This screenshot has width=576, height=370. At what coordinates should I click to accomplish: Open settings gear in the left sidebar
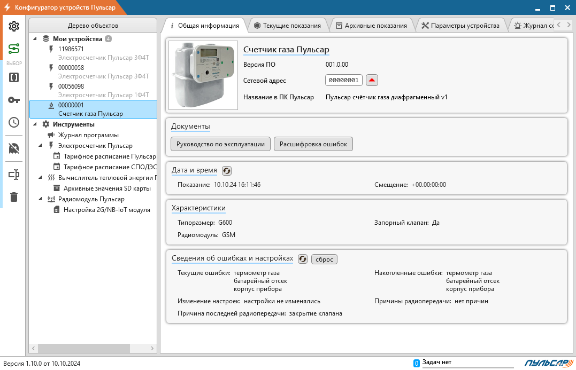[14, 26]
